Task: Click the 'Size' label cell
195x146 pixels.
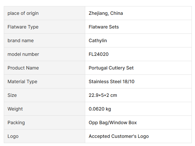Action: [x=12, y=95]
